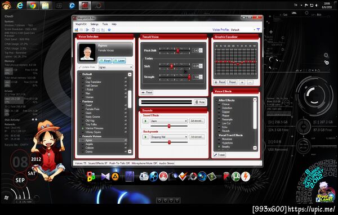
Task: Toggle the Morph button on
Action: pyautogui.click(x=105, y=61)
